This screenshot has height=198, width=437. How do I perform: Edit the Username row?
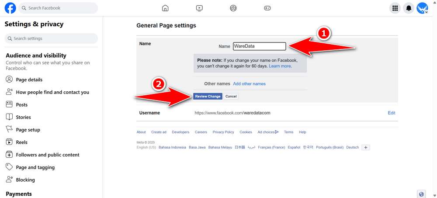(x=391, y=113)
